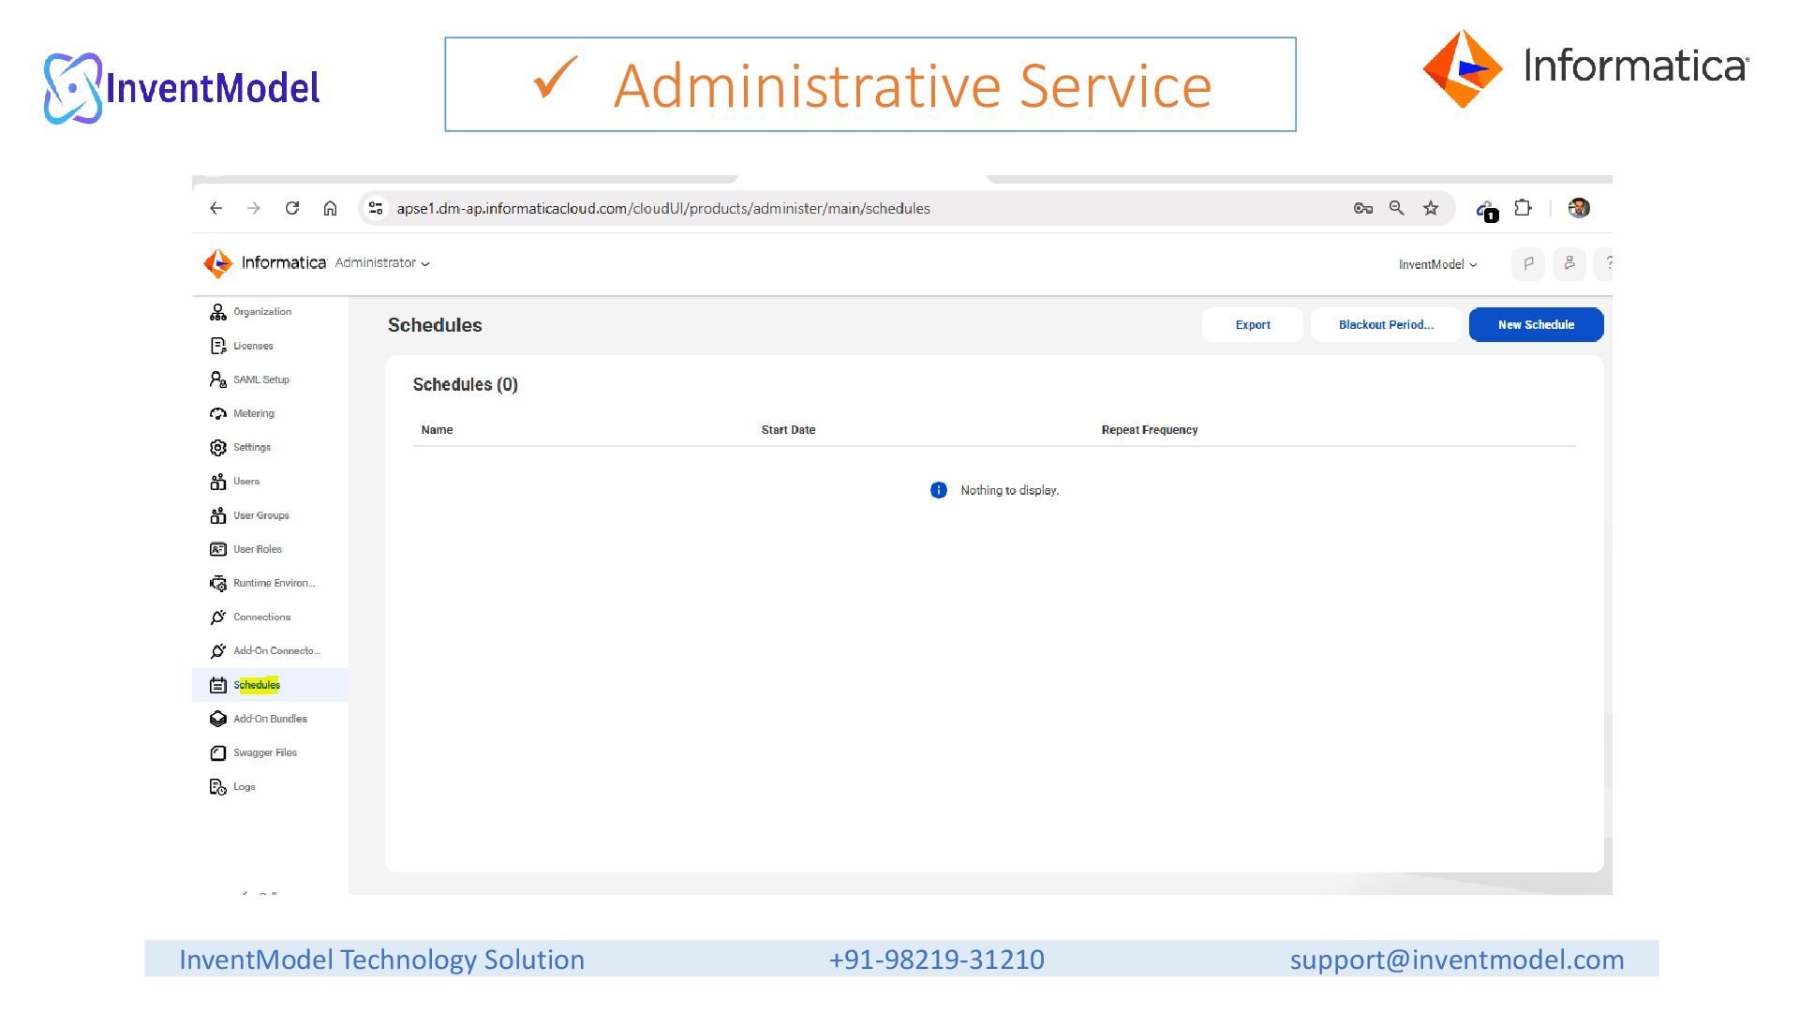Viewport: 1799px width, 1012px height.
Task: Open the notifications flag icon
Action: click(1528, 264)
